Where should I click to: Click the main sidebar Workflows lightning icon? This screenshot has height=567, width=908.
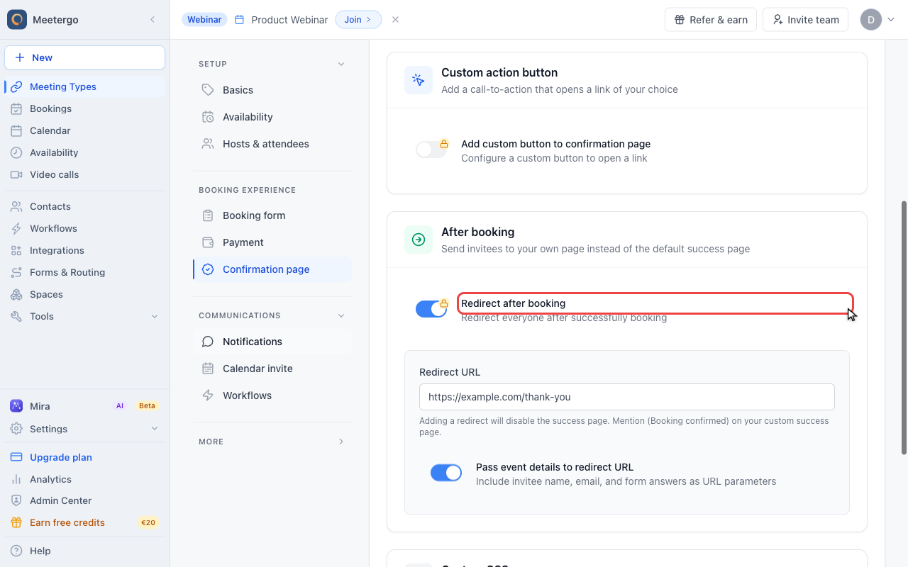[16, 228]
